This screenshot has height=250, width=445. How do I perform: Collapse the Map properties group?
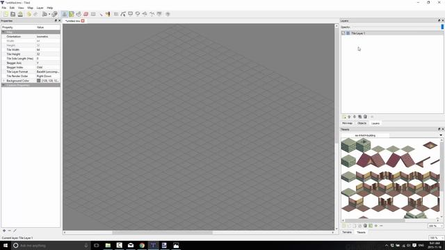pos(3,32)
